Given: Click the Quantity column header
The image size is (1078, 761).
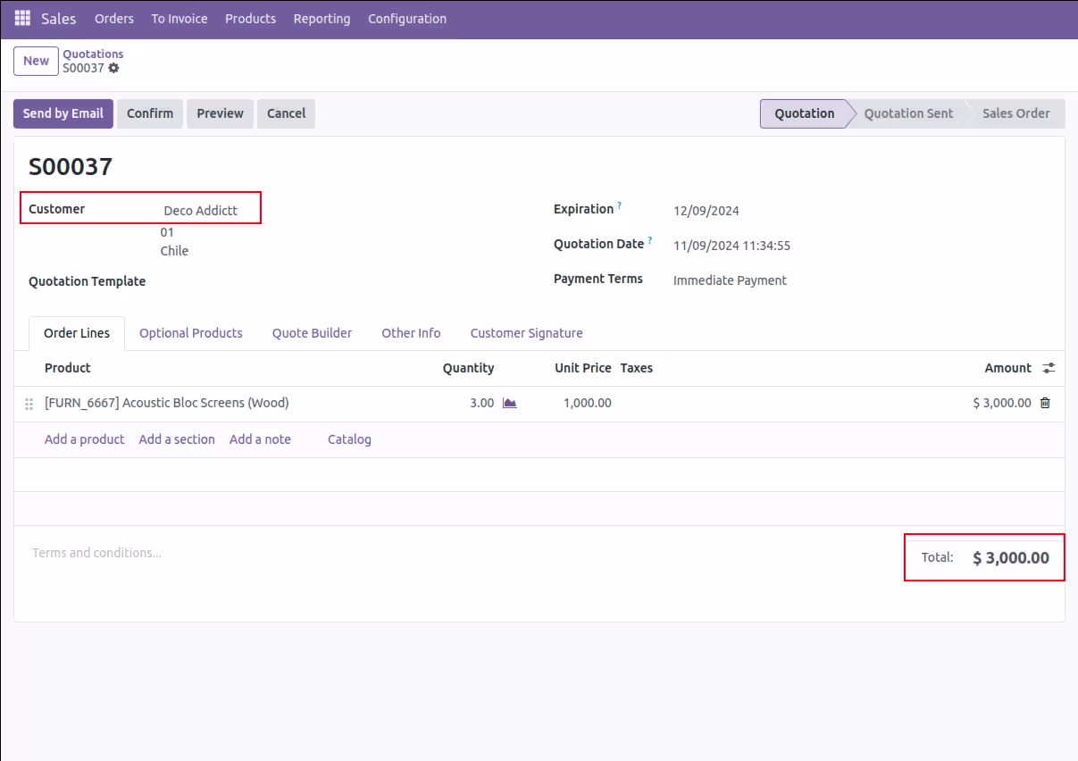Looking at the screenshot, I should coord(468,368).
